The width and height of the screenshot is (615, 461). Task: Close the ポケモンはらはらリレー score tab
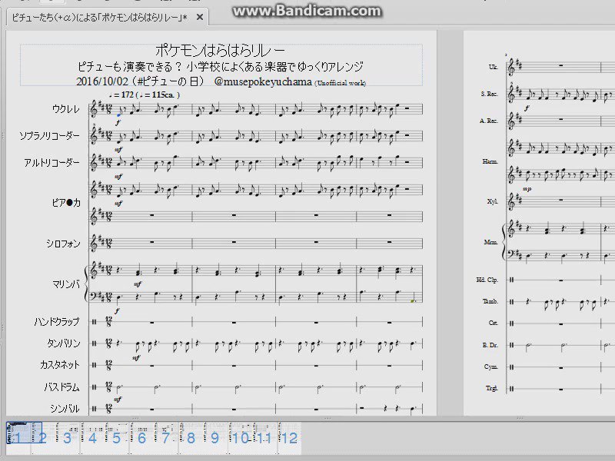click(x=200, y=17)
